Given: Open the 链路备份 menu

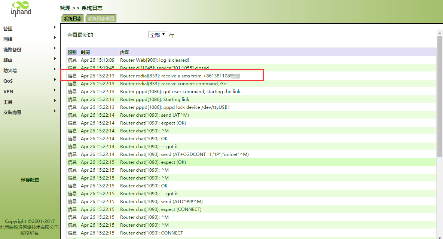Looking at the screenshot, I should pos(12,50).
